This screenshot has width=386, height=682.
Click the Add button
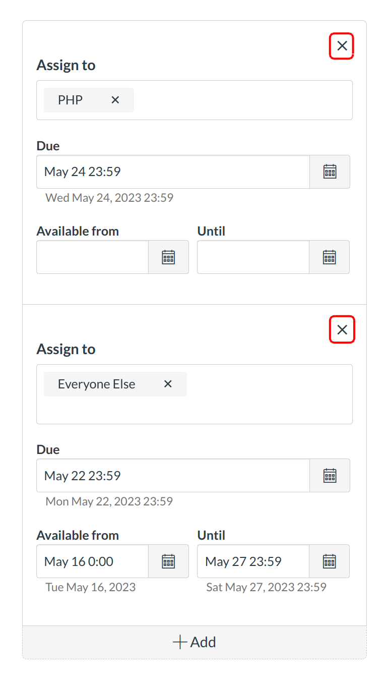pos(195,642)
